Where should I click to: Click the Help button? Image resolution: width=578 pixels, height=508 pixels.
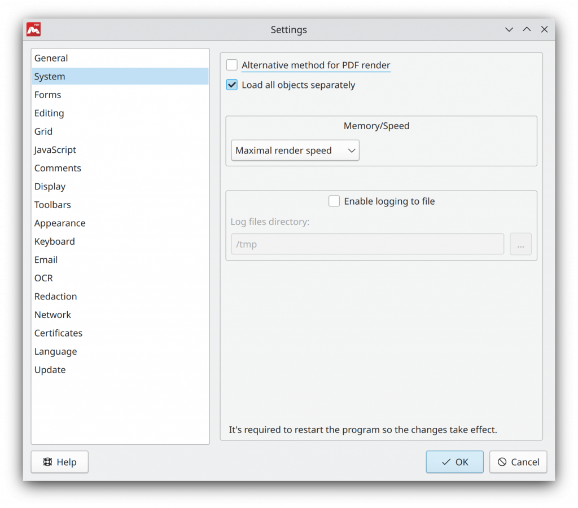point(60,462)
